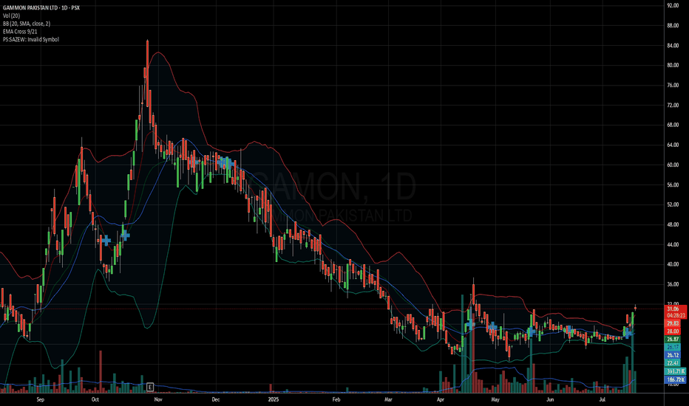689x406 pixels.
Task: Click the Jun label on time axis
Action: coord(550,399)
